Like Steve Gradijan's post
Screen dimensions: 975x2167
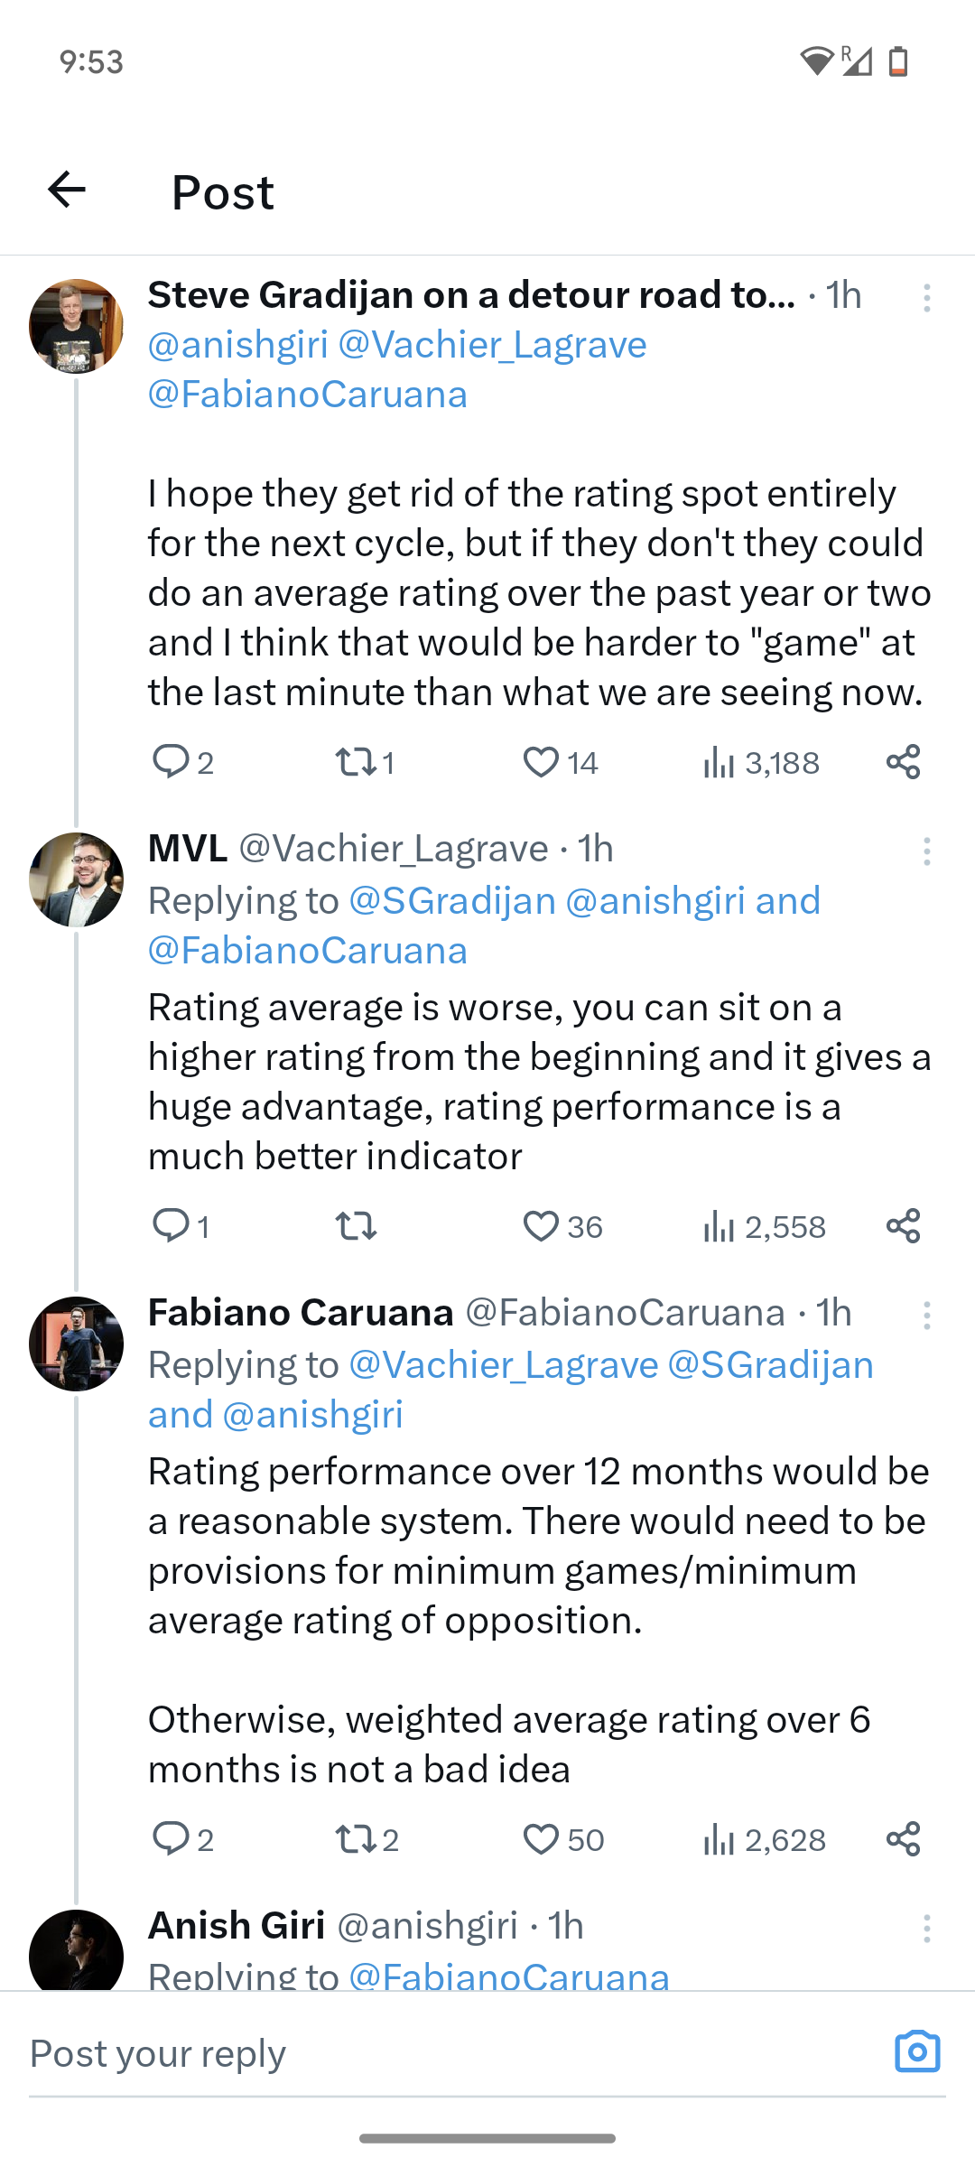[x=541, y=763]
